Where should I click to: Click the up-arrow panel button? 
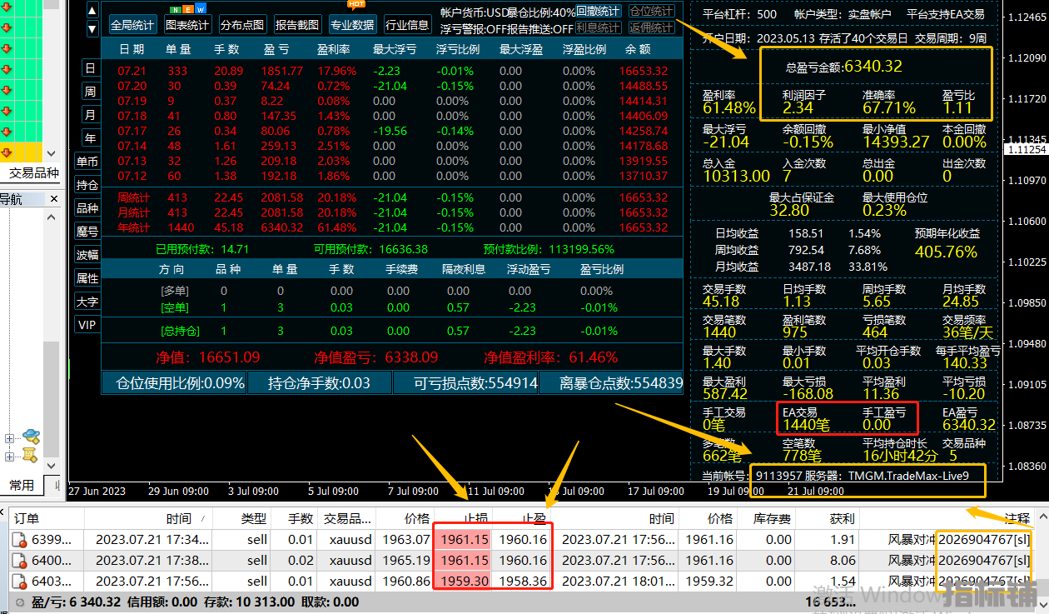point(92,12)
